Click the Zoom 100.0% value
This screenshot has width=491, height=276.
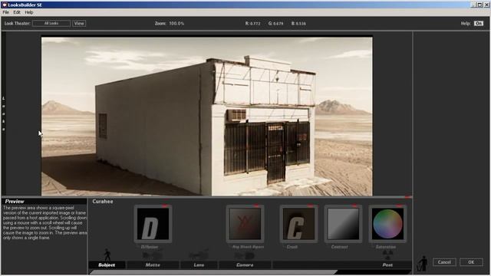point(176,24)
